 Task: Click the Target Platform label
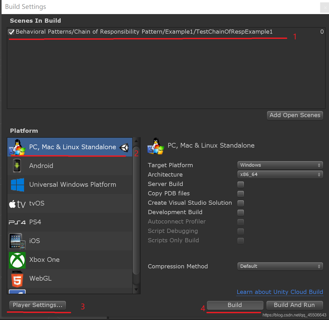tap(170, 165)
